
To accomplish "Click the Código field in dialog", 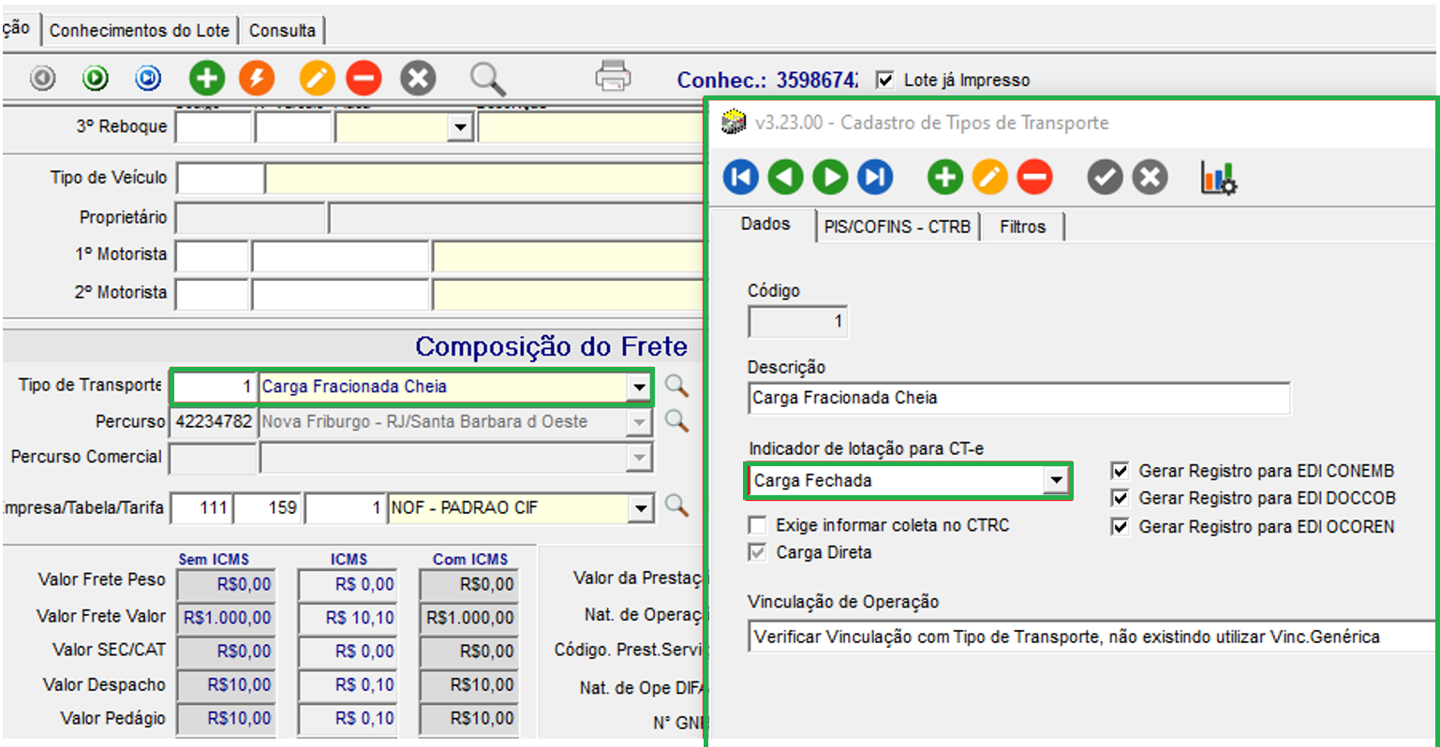I will point(798,322).
